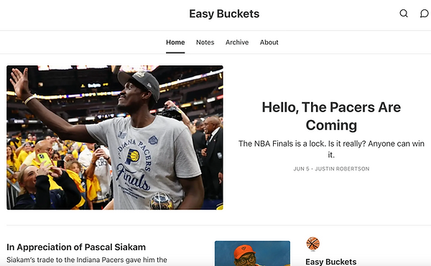Open the Pacers Finals featured photo
Viewport: 431px width, 266px height.
point(115,137)
